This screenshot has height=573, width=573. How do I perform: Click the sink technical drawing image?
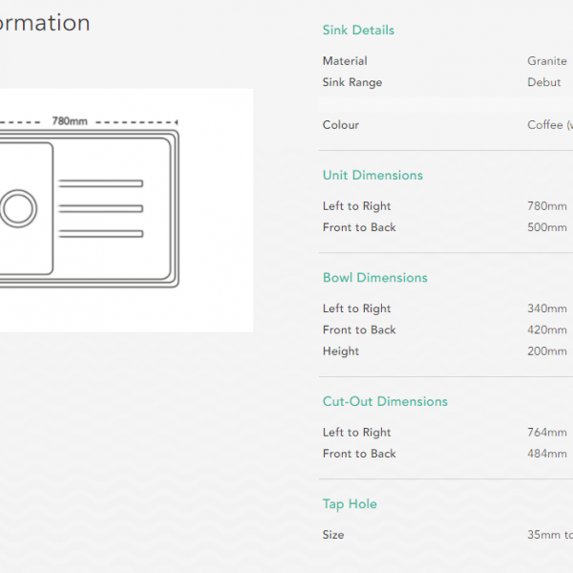click(124, 210)
